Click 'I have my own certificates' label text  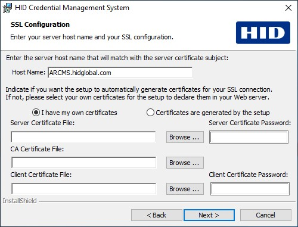(79, 113)
